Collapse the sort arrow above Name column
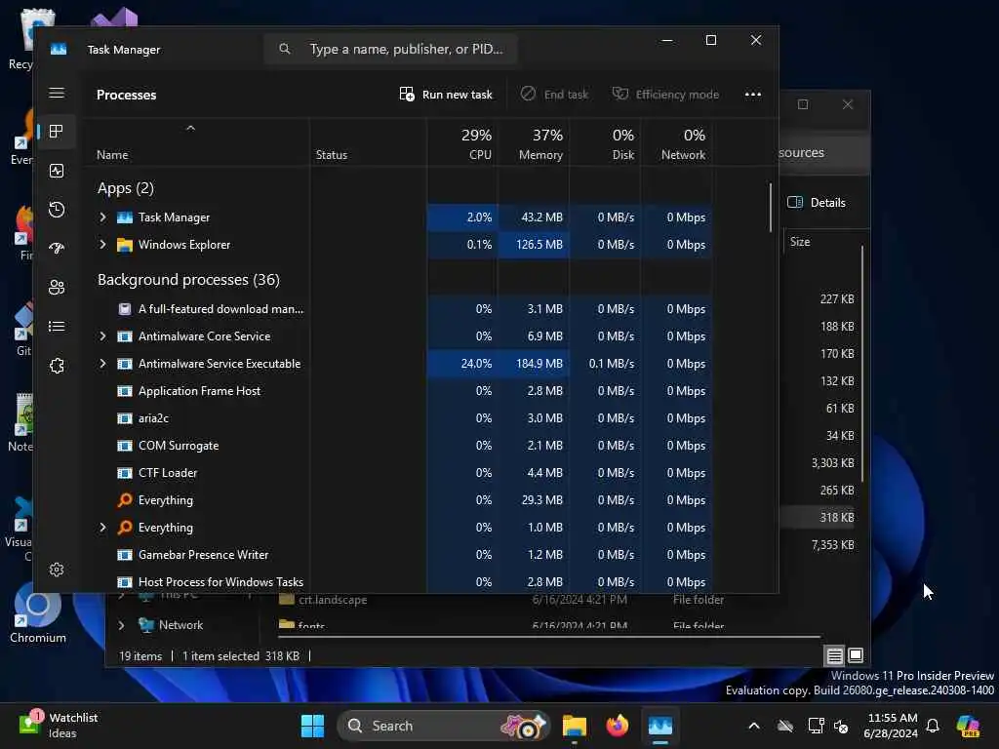 pyautogui.click(x=190, y=128)
